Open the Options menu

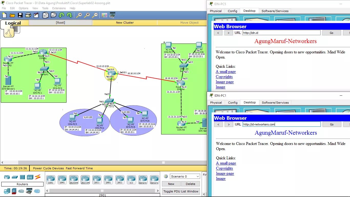24,8
